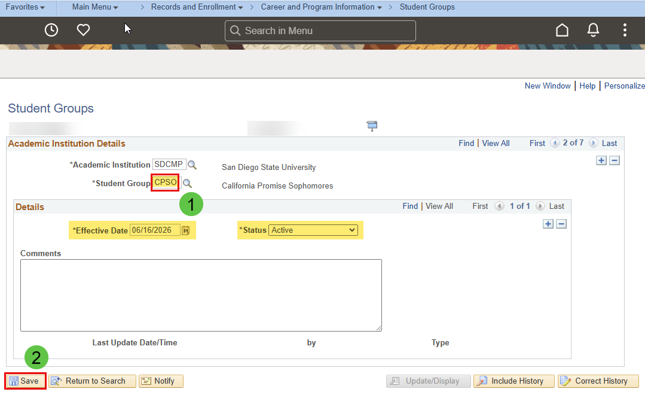Expand Records and Enrollment breadcrumb menu
Image resolution: width=645 pixels, height=398 pixels.
[197, 7]
